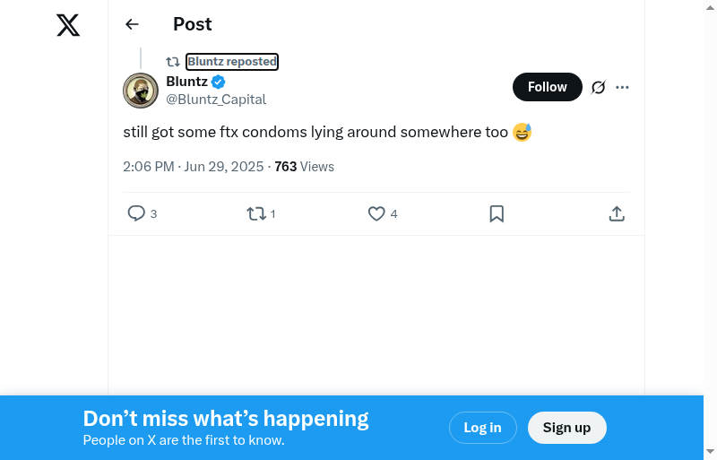Click the verified blue checkmark badge

point(218,82)
